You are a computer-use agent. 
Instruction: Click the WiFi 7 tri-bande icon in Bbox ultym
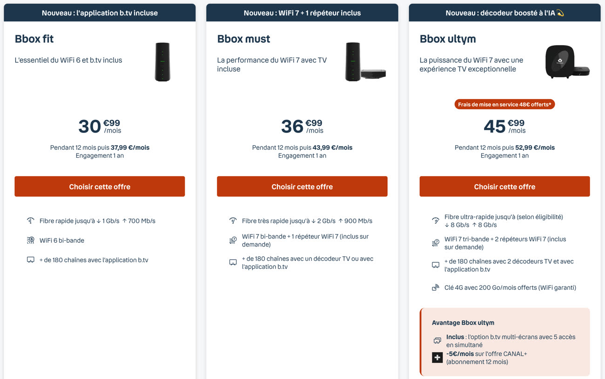click(x=436, y=243)
